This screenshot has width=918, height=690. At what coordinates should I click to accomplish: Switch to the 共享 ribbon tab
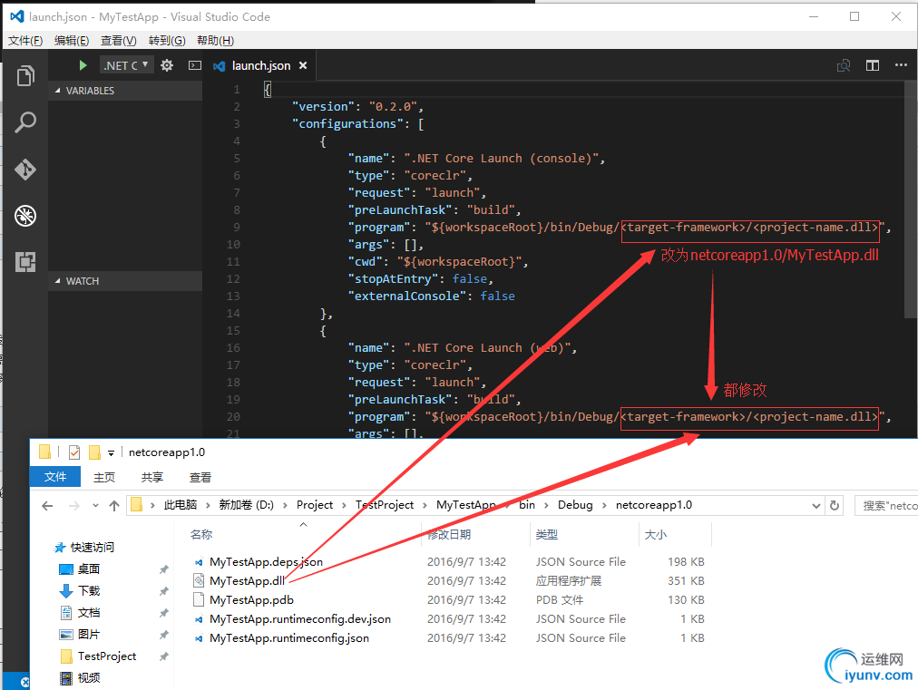point(152,478)
